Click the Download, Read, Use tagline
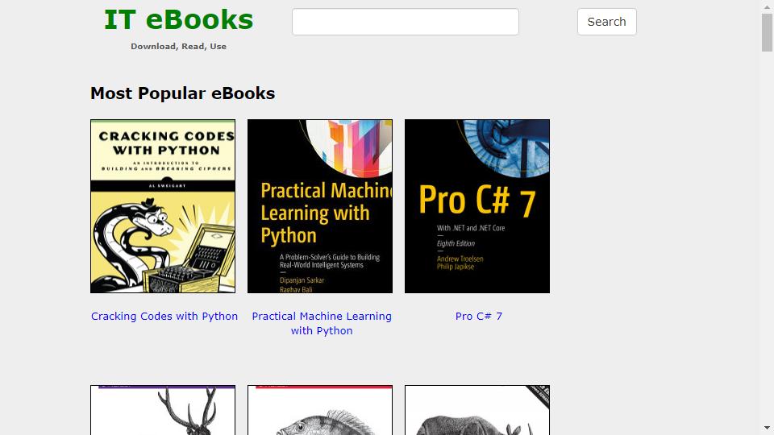774x435 pixels. (179, 47)
